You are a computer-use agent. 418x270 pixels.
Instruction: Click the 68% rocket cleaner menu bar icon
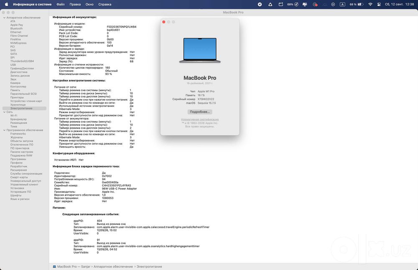pyautogui.click(x=293, y=4)
